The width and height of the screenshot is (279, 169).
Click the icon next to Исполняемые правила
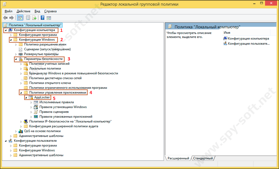[36, 102]
